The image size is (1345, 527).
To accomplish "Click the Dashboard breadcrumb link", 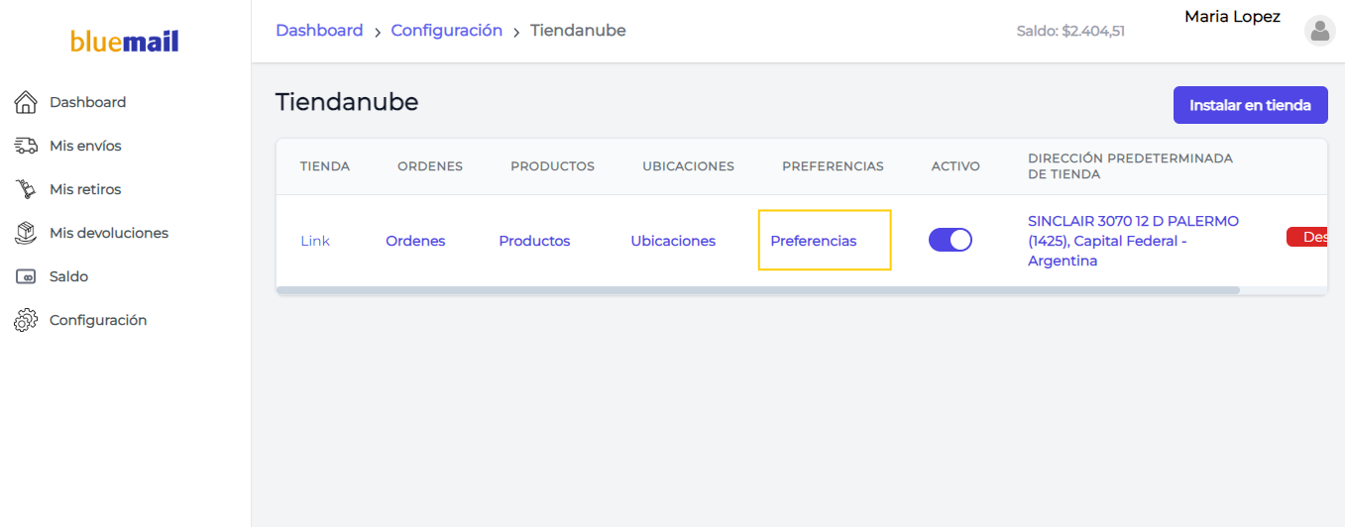I will 319,31.
